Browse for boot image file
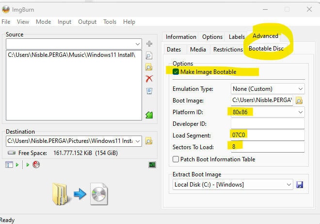Image resolution: width=320 pixels, height=224 pixels. point(299,101)
